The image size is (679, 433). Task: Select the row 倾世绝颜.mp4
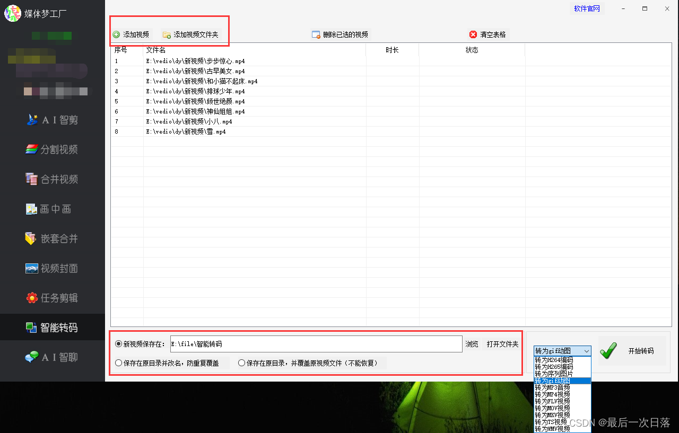pos(391,101)
